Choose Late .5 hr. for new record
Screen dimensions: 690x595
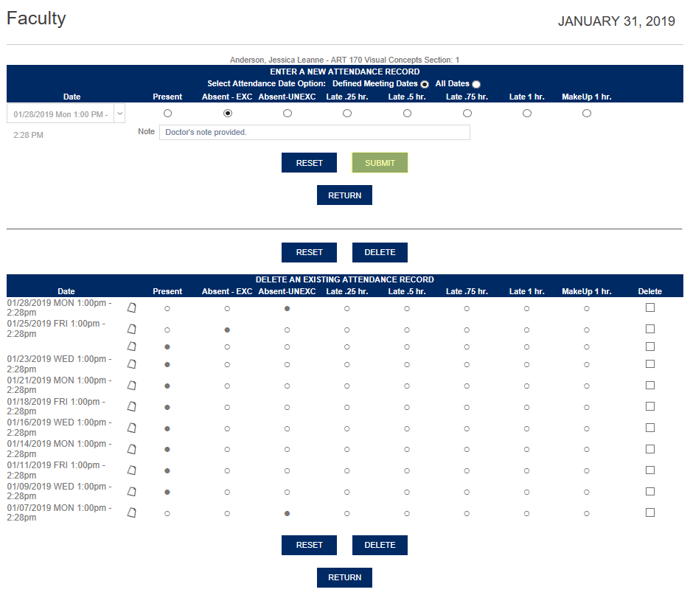tap(407, 114)
